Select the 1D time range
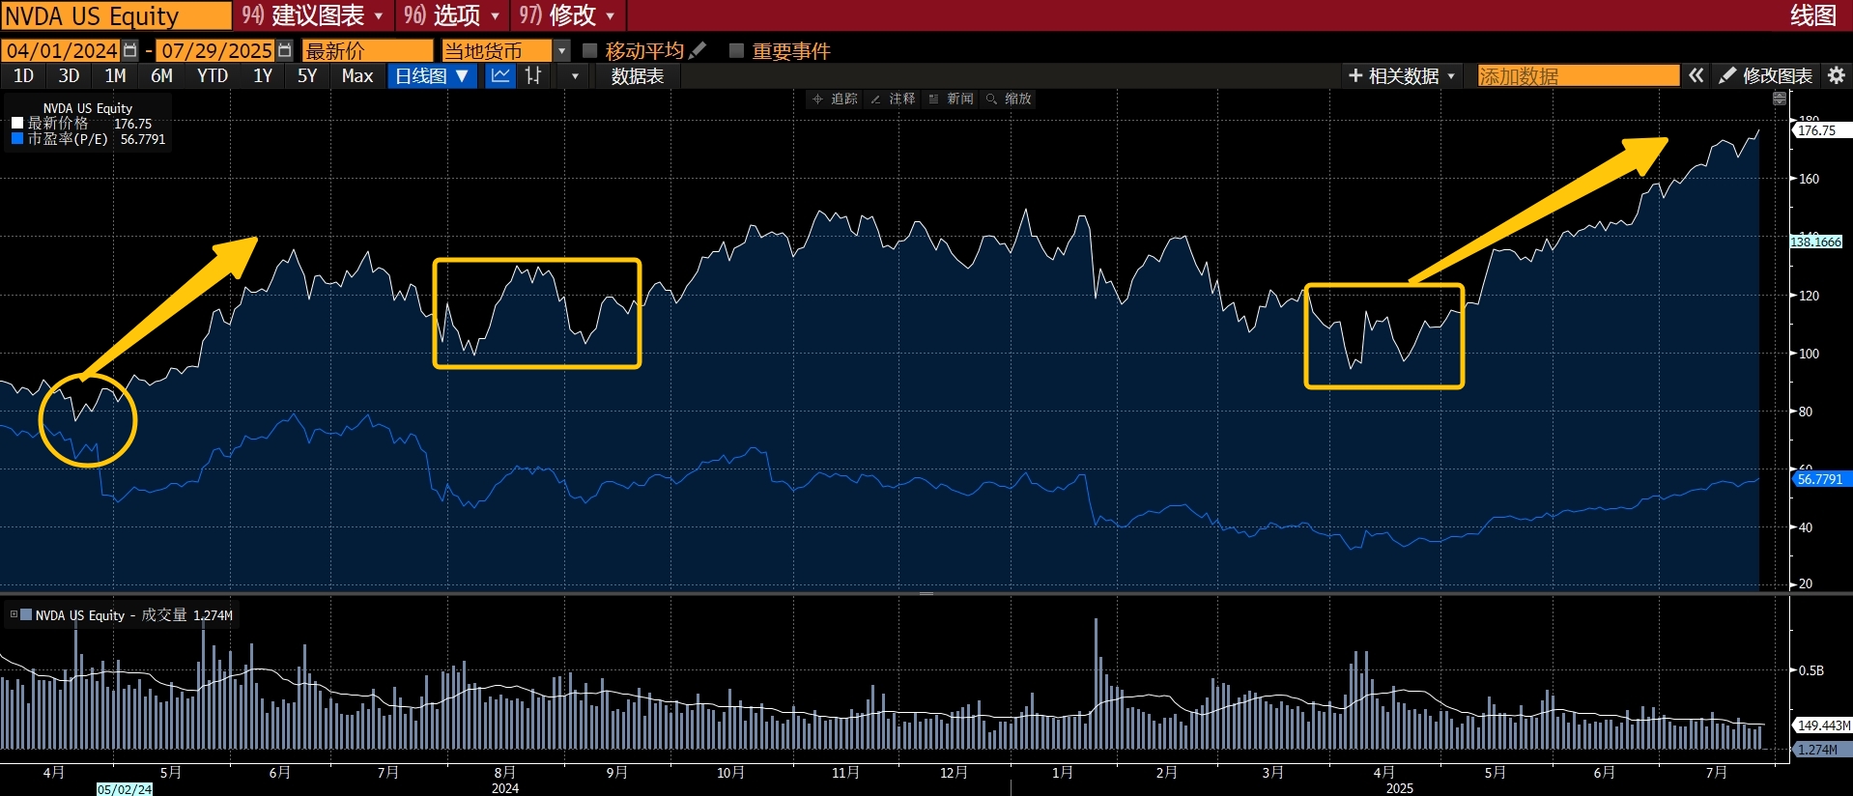 (x=23, y=75)
